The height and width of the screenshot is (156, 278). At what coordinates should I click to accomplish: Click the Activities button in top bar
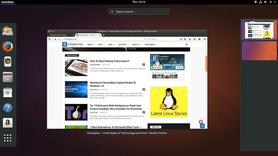coord(8,2)
